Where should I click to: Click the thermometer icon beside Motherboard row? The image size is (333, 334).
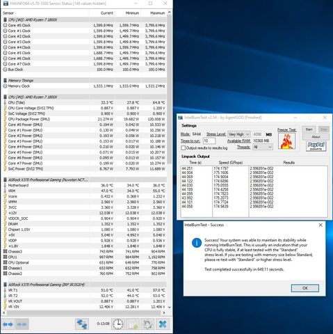[x=5, y=185]
